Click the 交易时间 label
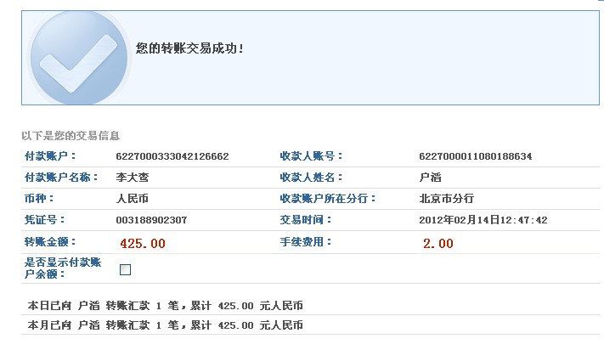604x350 pixels. pyautogui.click(x=306, y=220)
